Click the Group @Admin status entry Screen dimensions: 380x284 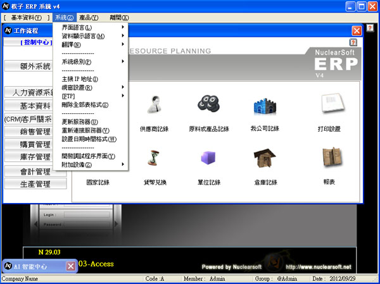point(275,279)
